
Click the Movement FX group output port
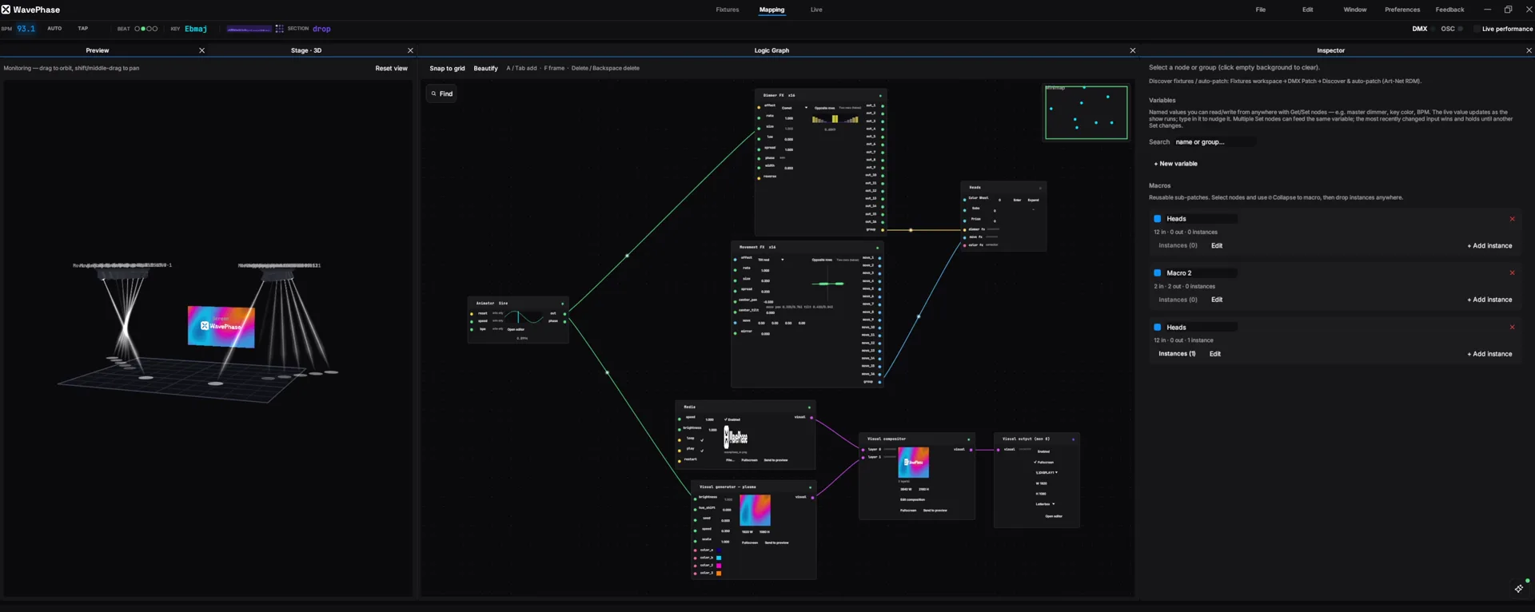point(879,382)
